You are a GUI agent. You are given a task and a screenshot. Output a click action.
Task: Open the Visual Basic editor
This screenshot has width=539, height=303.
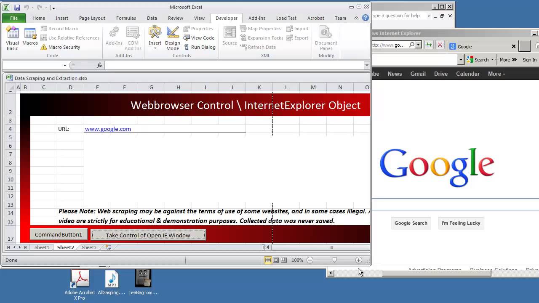[12, 39]
